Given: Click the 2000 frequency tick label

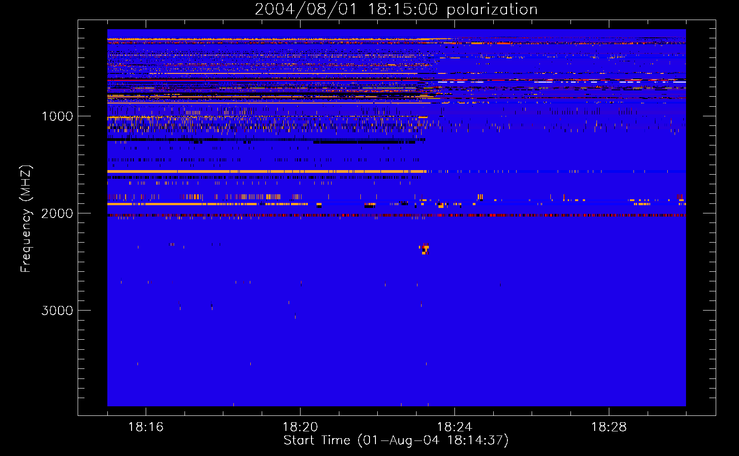Looking at the screenshot, I should click(57, 213).
